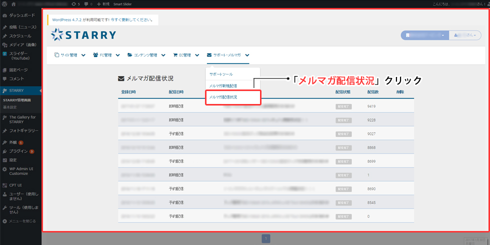Click the plus 新規 new item button
Screen dimensions: 490x245
point(103,4)
